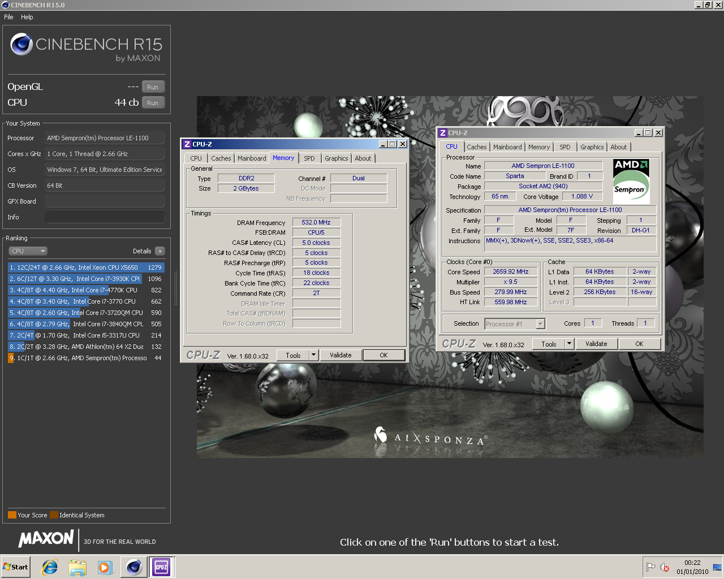Select the Core i7-3770 ranking row

86,301
